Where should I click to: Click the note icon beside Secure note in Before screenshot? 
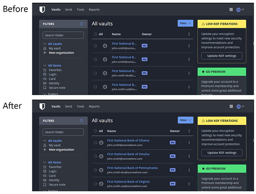(x=45, y=88)
